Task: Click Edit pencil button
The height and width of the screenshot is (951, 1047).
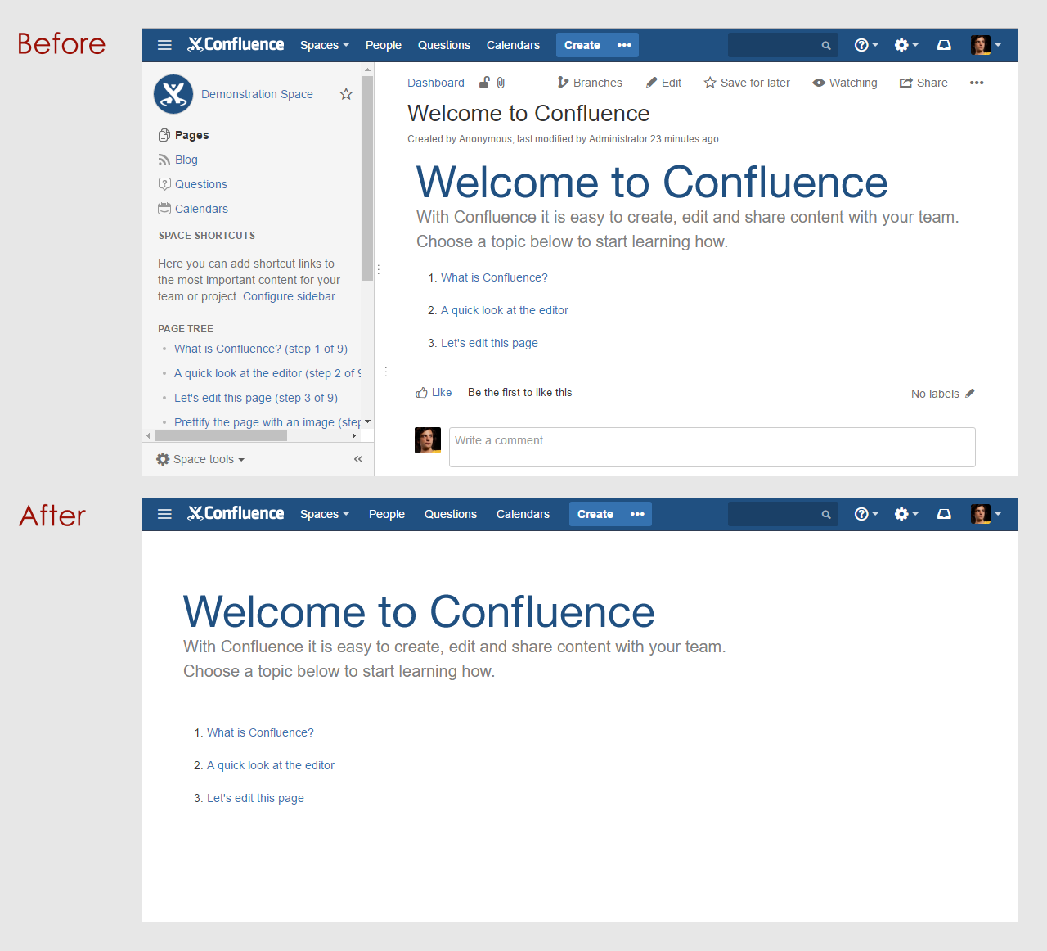Action: coord(663,83)
